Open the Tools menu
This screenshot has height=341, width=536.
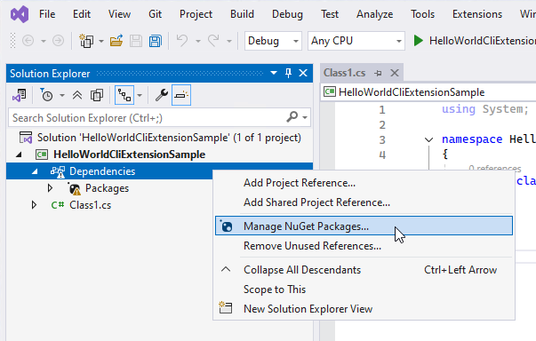(422, 14)
